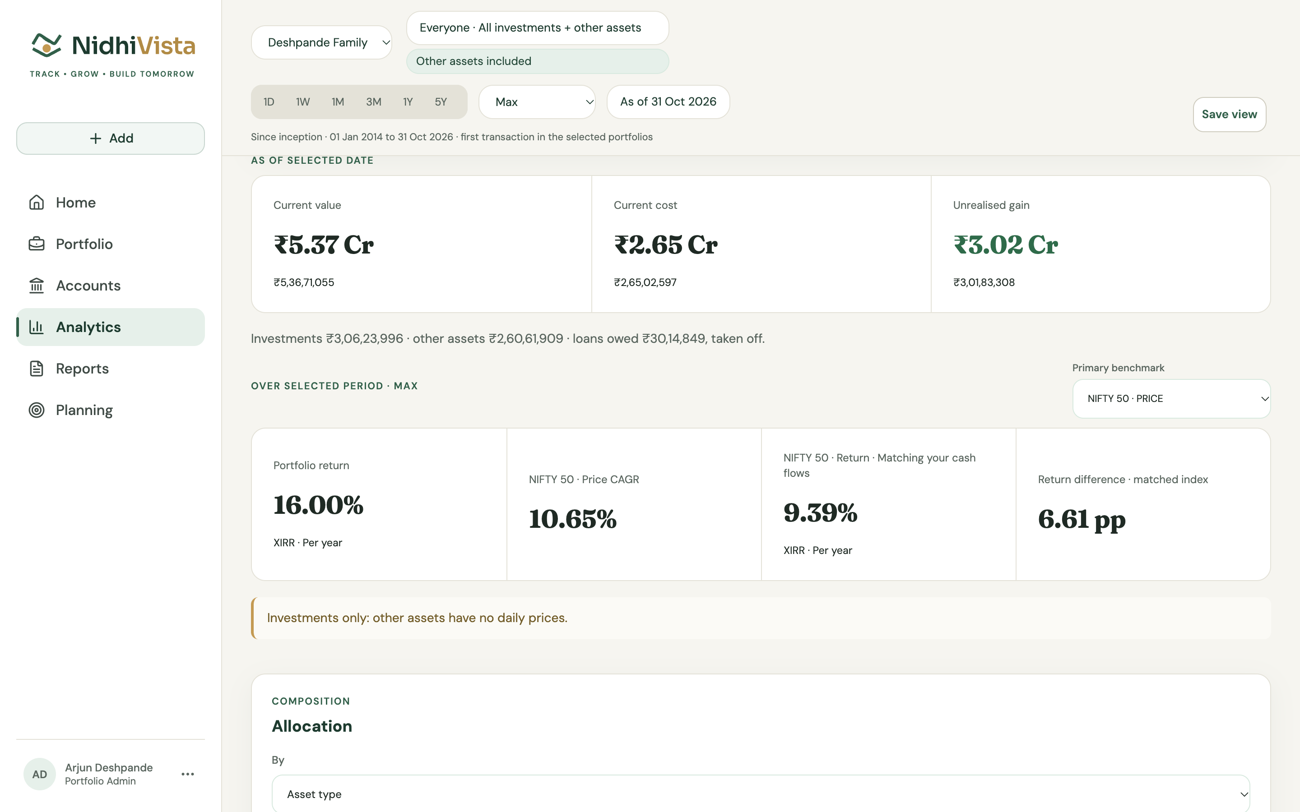Go to Reports in sidebar

tap(111, 369)
